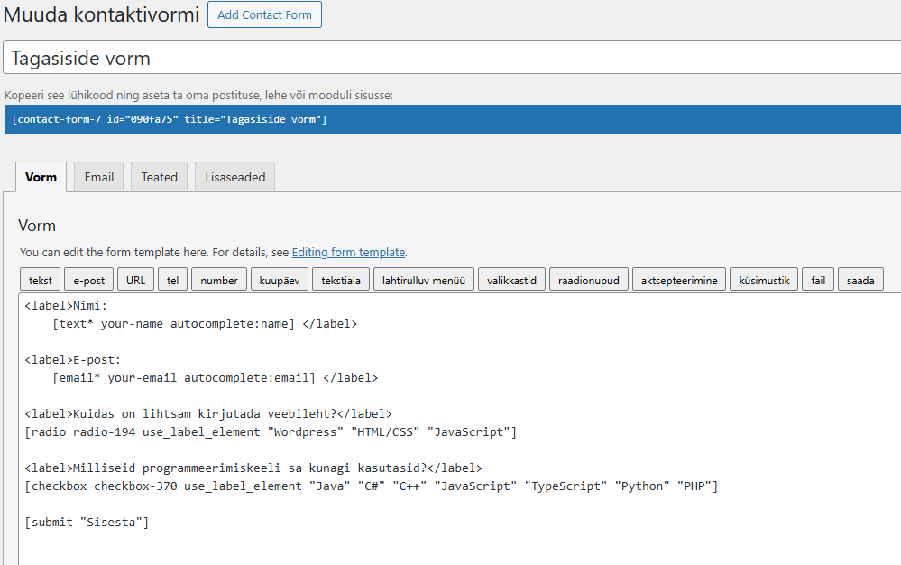This screenshot has height=565, width=901.
Task: Go to the Teated tab
Action: 159,177
